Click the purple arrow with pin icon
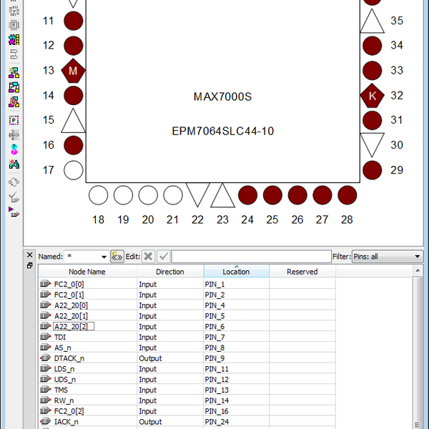Image resolution: width=429 pixels, height=429 pixels. [14, 212]
